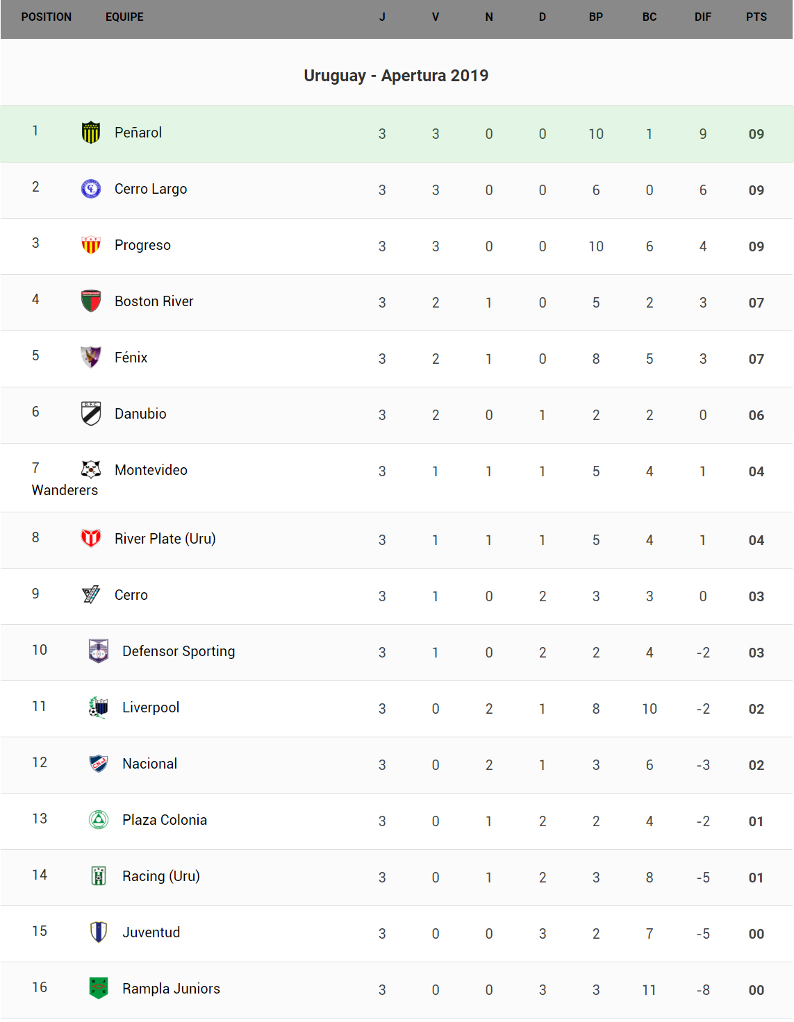Image resolution: width=794 pixels, height=1022 pixels.
Task: Click the Rampla Juniors green crest
Action: (99, 988)
